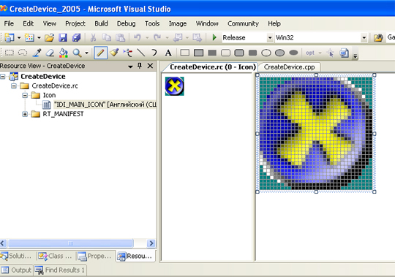This screenshot has height=277, width=395.
Task: Click the Save All toolbar icon
Action: (x=76, y=38)
